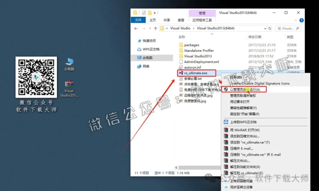This screenshot has height=191, width=319.
Task: Click Visual Studio2013(64bit) breadcrumb segment
Action: pos(216,28)
